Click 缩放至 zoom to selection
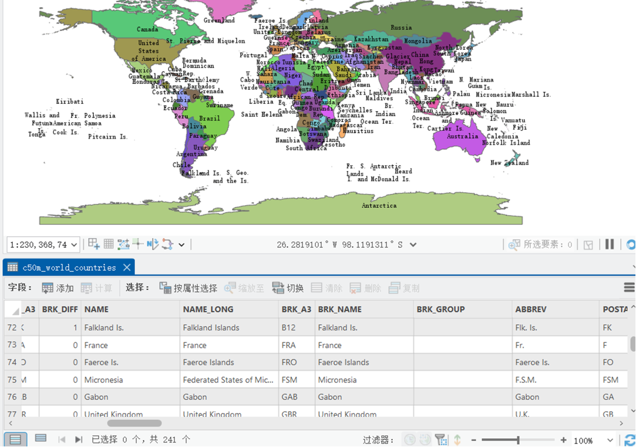The width and height of the screenshot is (636, 447). [x=244, y=288]
